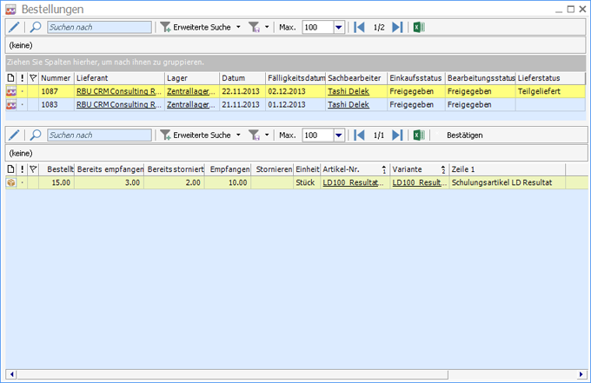Image resolution: width=591 pixels, height=383 pixels.
Task: Click the lower 'Suchen nach' search field
Action: click(x=99, y=135)
